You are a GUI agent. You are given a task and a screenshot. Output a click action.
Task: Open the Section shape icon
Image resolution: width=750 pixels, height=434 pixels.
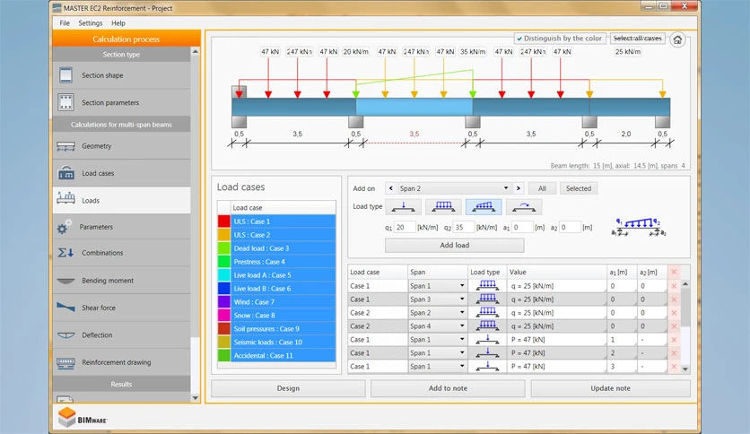click(65, 75)
